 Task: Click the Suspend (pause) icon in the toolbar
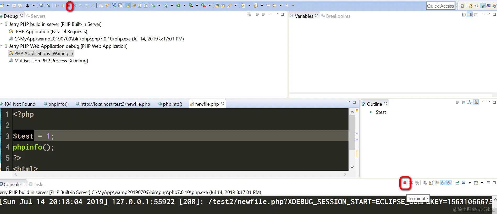tap(63, 5)
